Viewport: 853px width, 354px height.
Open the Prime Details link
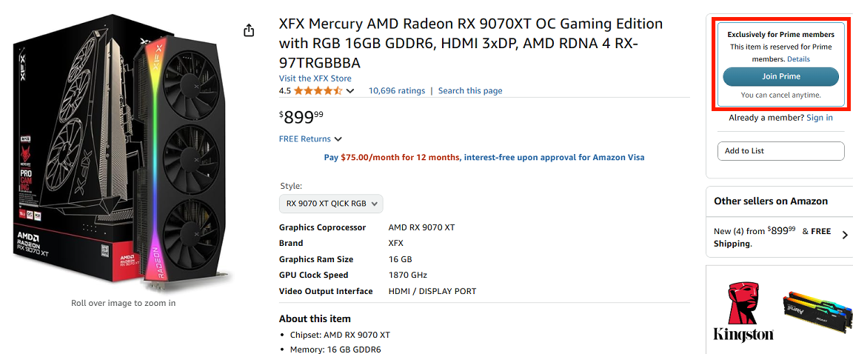[798, 59]
